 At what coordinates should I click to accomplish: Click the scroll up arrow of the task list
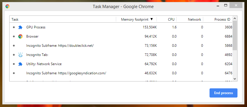tap(235, 19)
